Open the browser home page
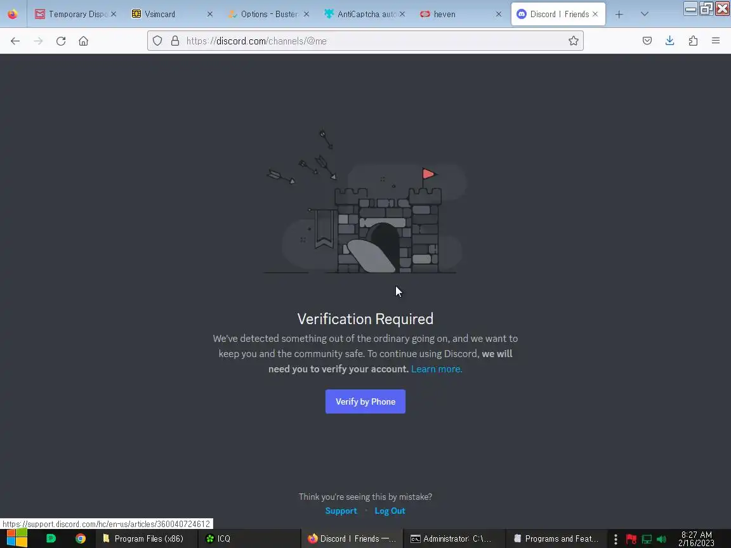Image resolution: width=731 pixels, height=548 pixels. pos(84,41)
